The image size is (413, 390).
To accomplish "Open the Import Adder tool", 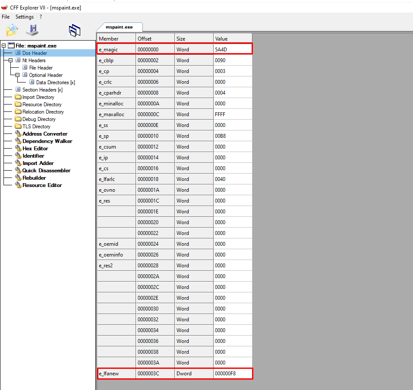I will (38, 163).
